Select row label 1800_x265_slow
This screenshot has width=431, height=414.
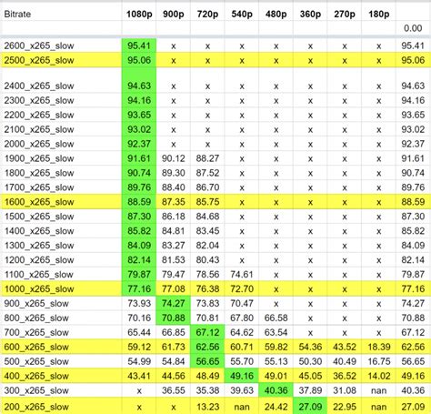point(61,173)
